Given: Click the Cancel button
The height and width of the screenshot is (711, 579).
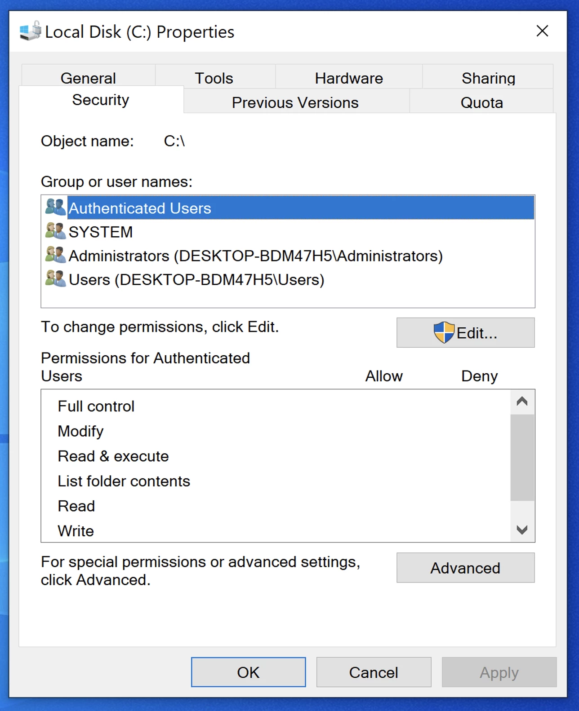Looking at the screenshot, I should 374,672.
